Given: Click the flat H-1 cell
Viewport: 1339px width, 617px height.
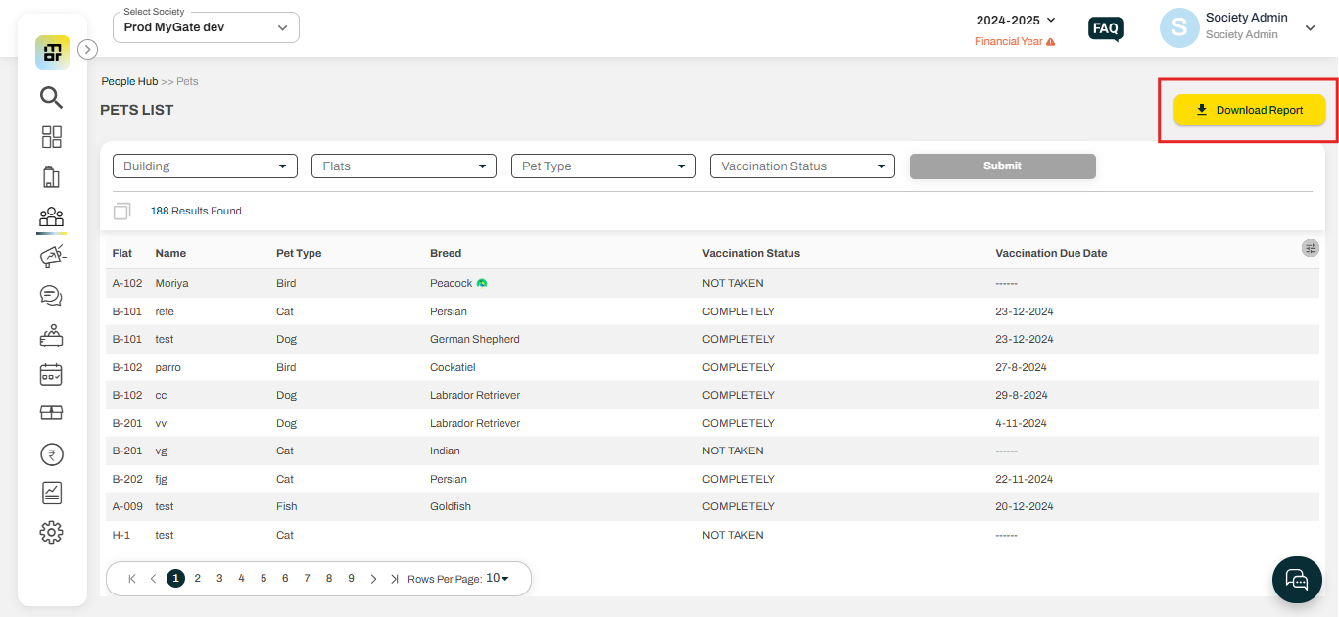Looking at the screenshot, I should tap(121, 535).
